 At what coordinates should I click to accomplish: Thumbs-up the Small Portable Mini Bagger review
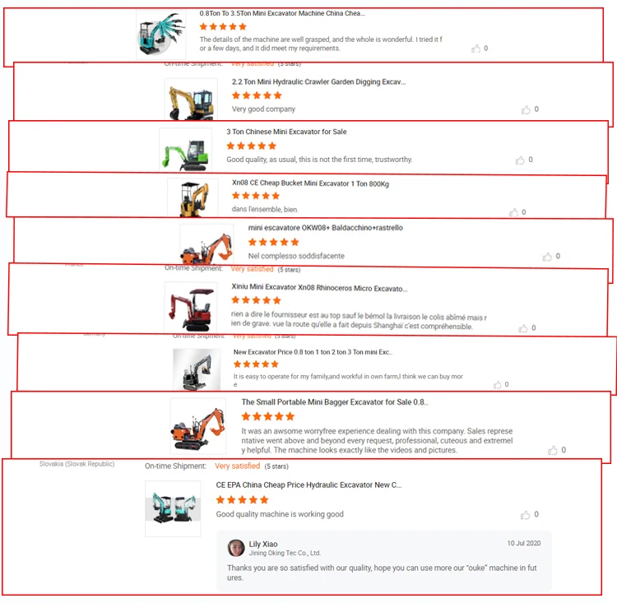553,450
